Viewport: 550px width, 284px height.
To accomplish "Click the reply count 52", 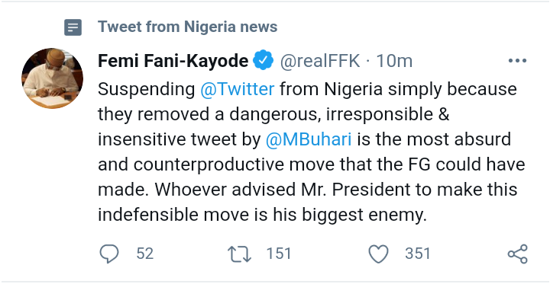I will pos(145,254).
